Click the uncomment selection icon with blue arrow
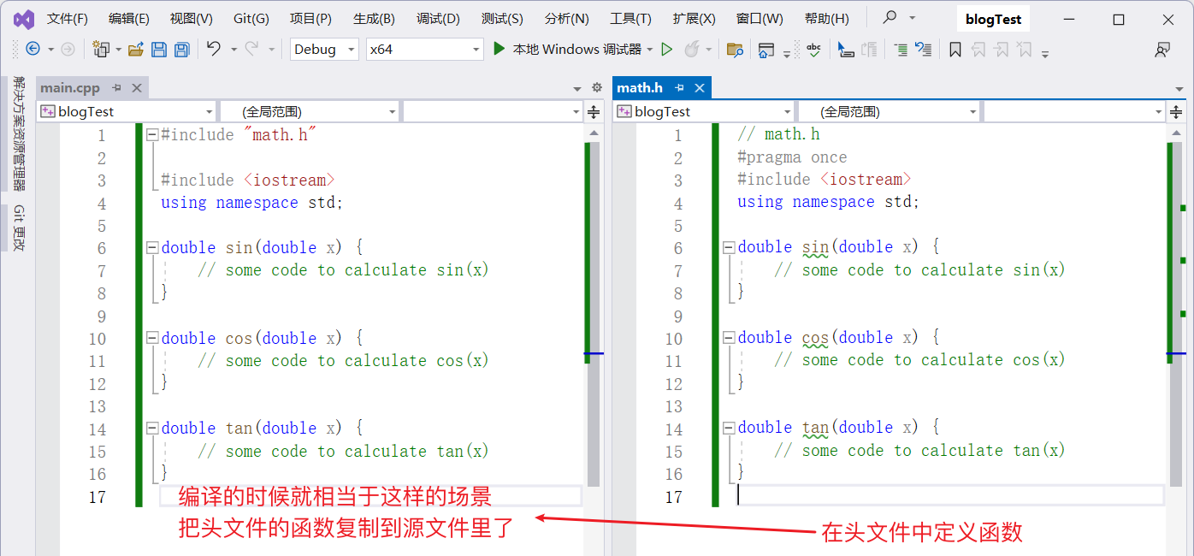Viewport: 1194px width, 556px height. [x=923, y=50]
